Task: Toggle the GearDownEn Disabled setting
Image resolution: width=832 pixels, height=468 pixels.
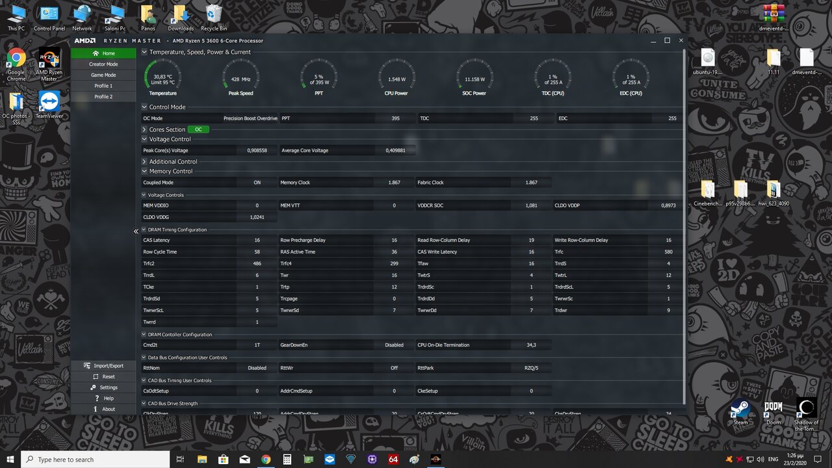Action: click(394, 345)
